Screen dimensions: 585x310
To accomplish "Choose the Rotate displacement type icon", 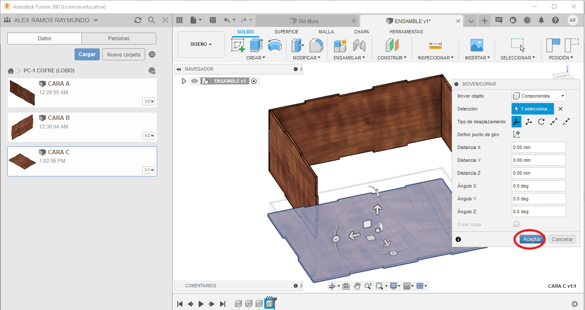I will click(541, 122).
